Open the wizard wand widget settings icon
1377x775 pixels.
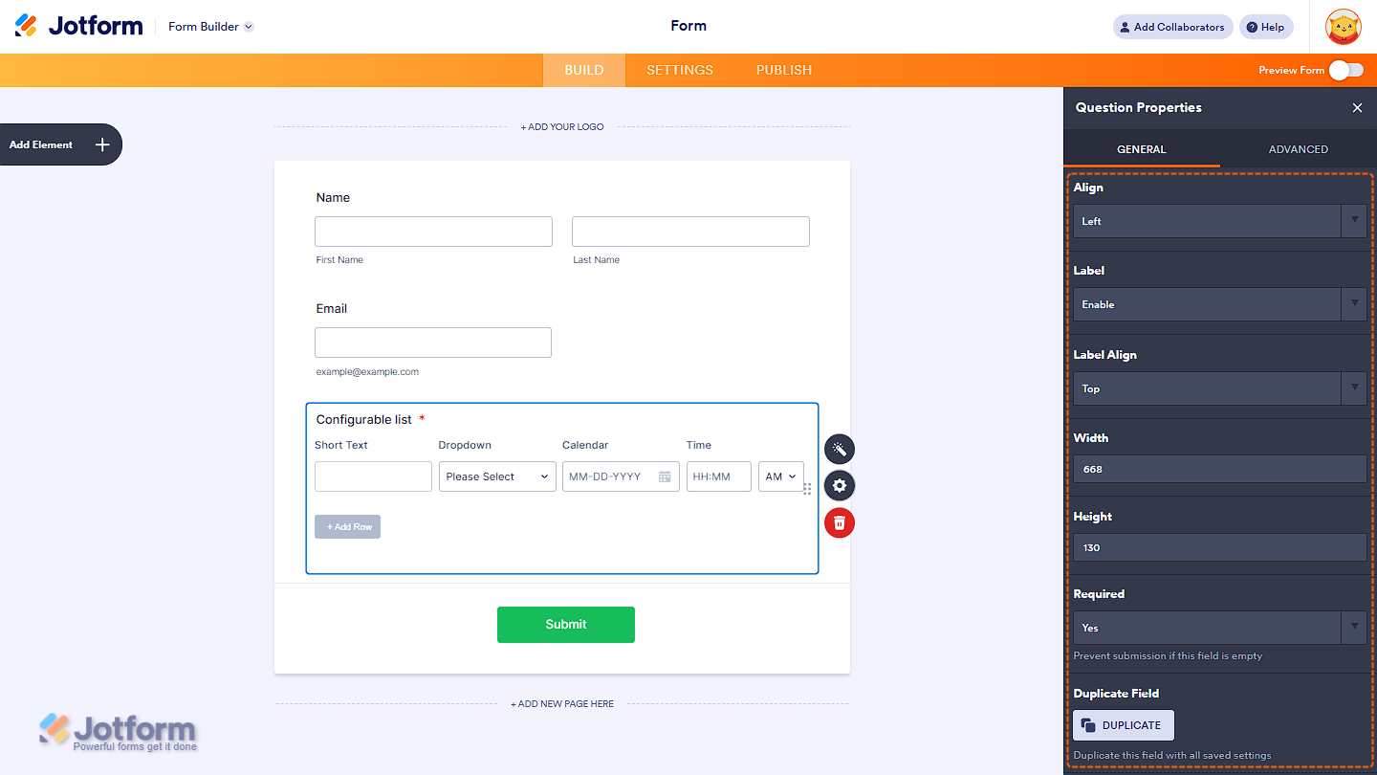(x=840, y=449)
